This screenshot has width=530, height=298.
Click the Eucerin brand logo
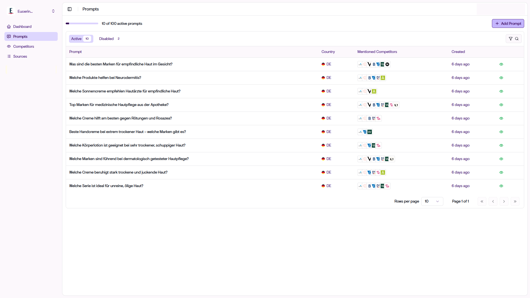pos(11,11)
